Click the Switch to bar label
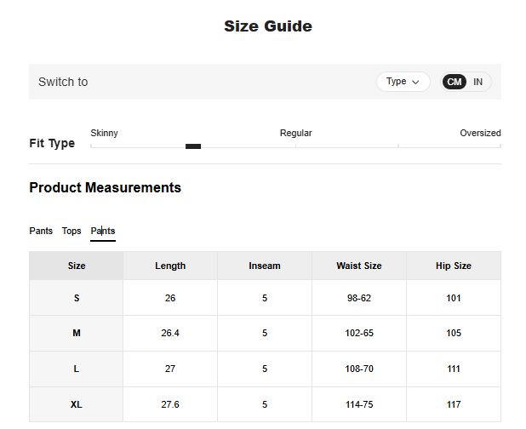This screenshot has height=429, width=526. point(63,82)
